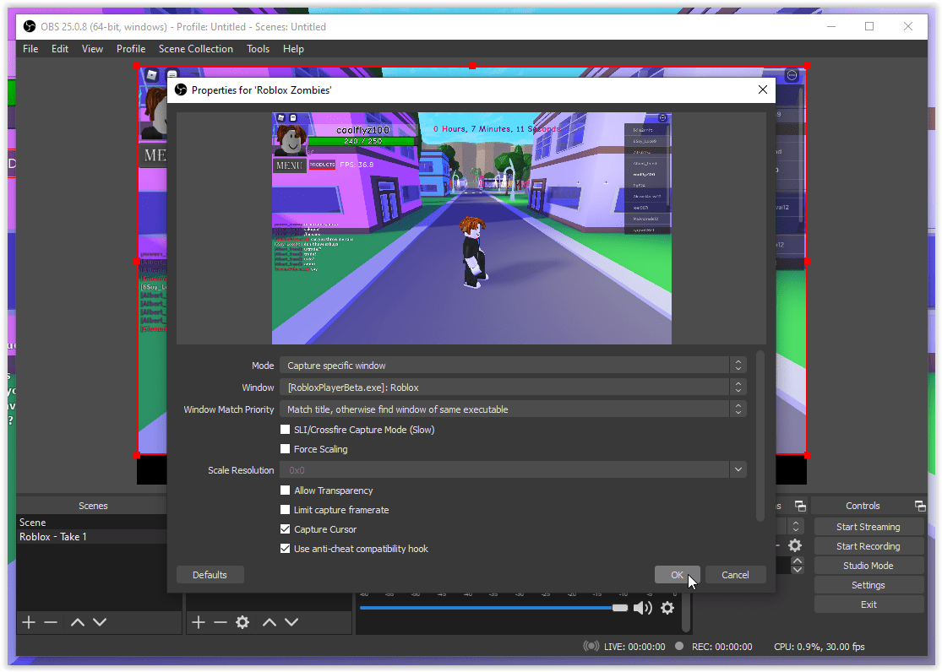This screenshot has height=672, width=942.
Task: Move the source down in the Sources list
Action: point(291,622)
